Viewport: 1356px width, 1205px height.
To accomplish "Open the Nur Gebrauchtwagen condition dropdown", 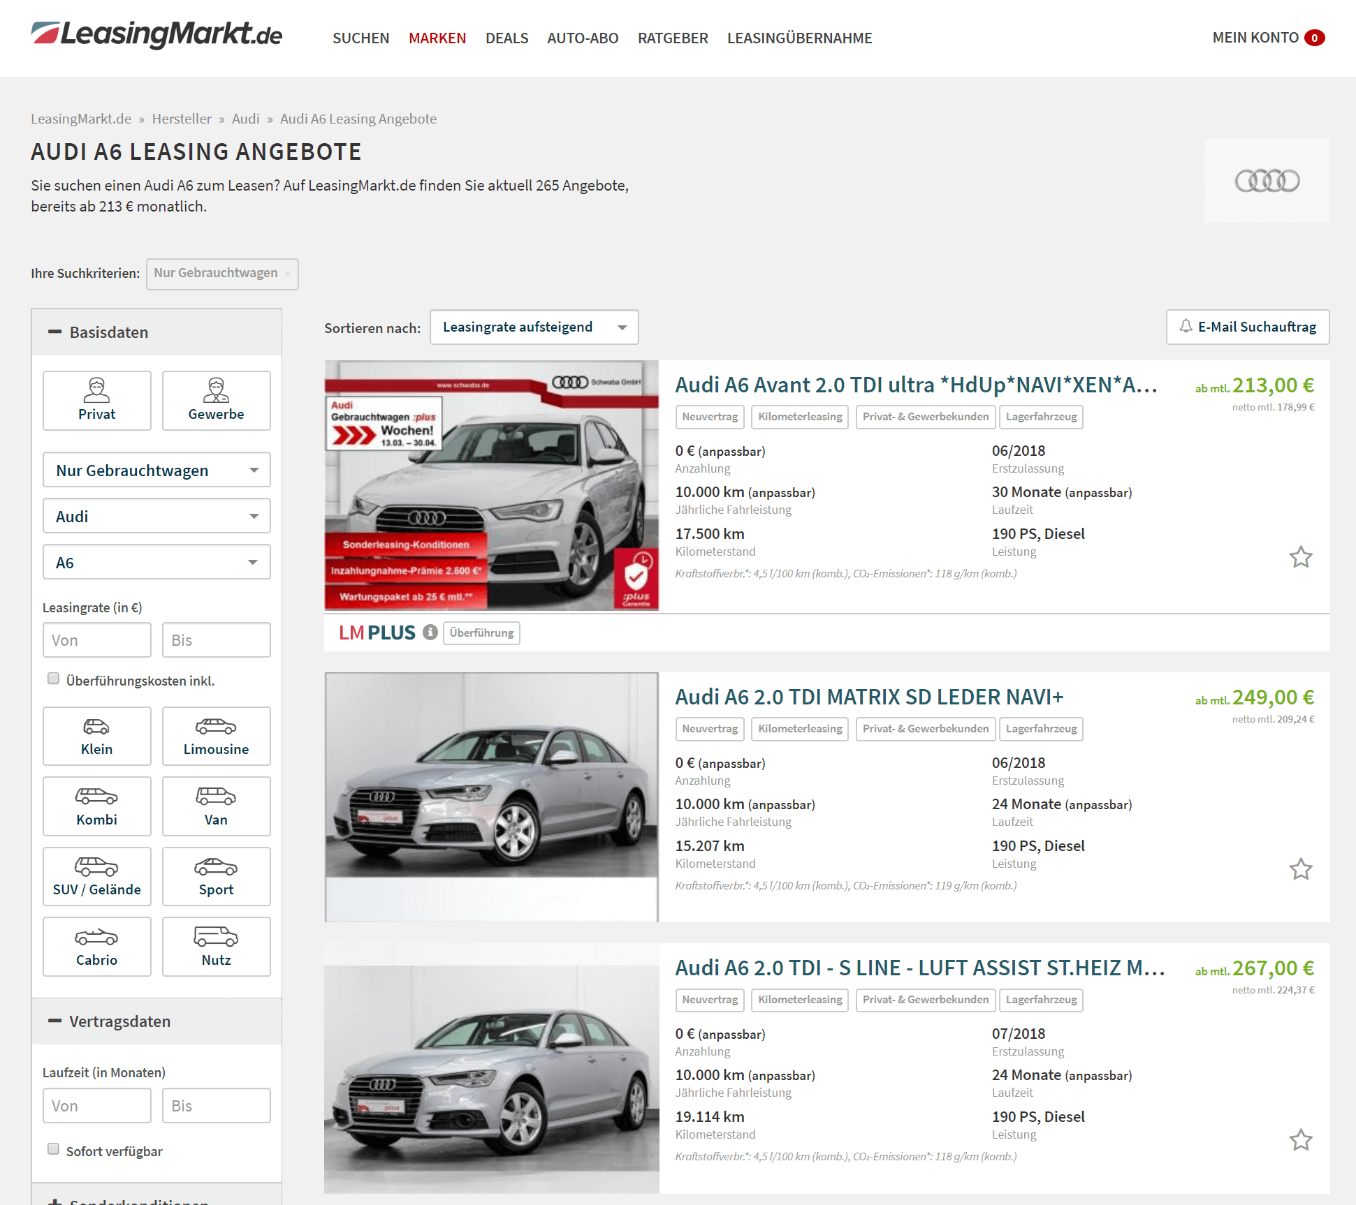I will click(x=156, y=470).
